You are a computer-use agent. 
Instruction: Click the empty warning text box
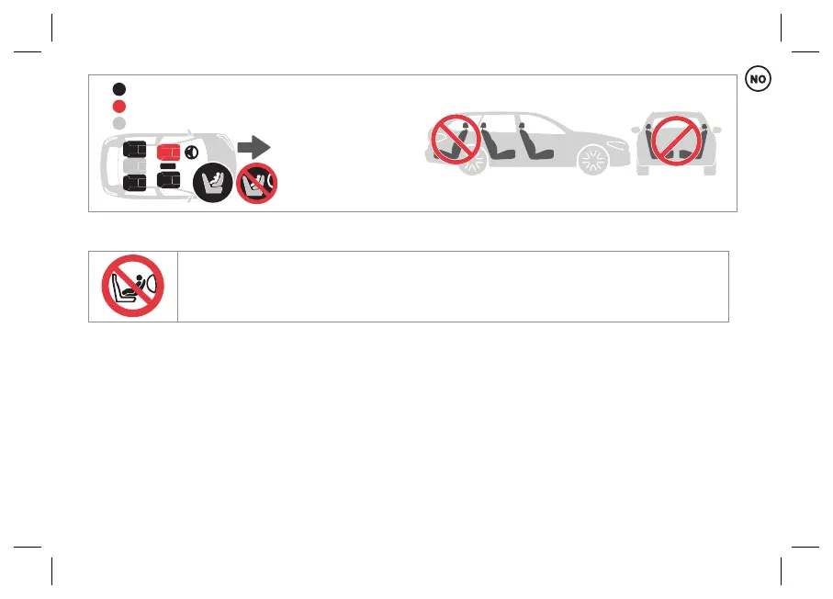[x=453, y=287]
